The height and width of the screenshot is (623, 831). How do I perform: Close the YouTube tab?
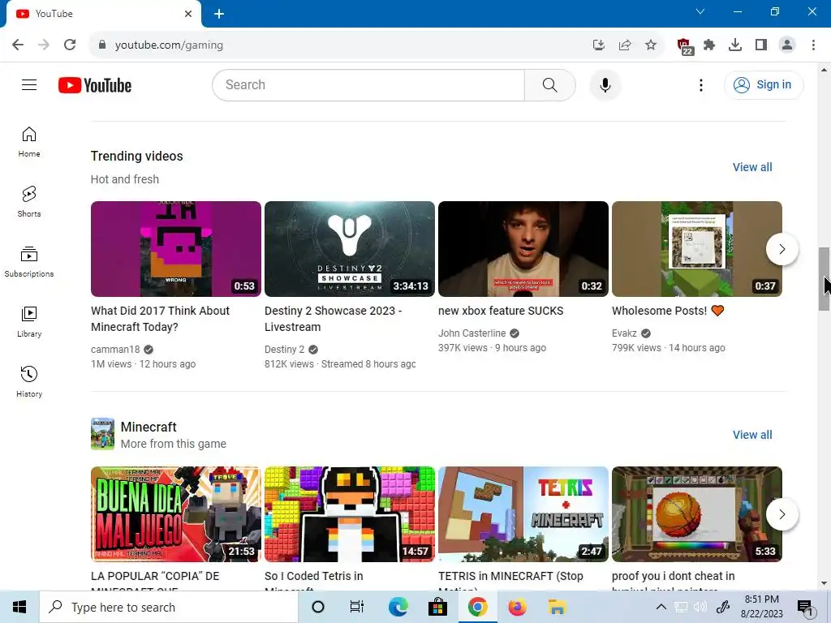click(188, 14)
